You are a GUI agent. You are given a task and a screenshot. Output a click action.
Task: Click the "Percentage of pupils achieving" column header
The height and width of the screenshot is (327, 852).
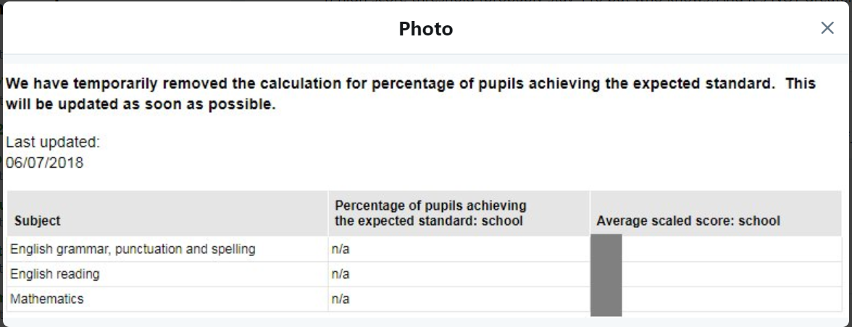point(430,205)
